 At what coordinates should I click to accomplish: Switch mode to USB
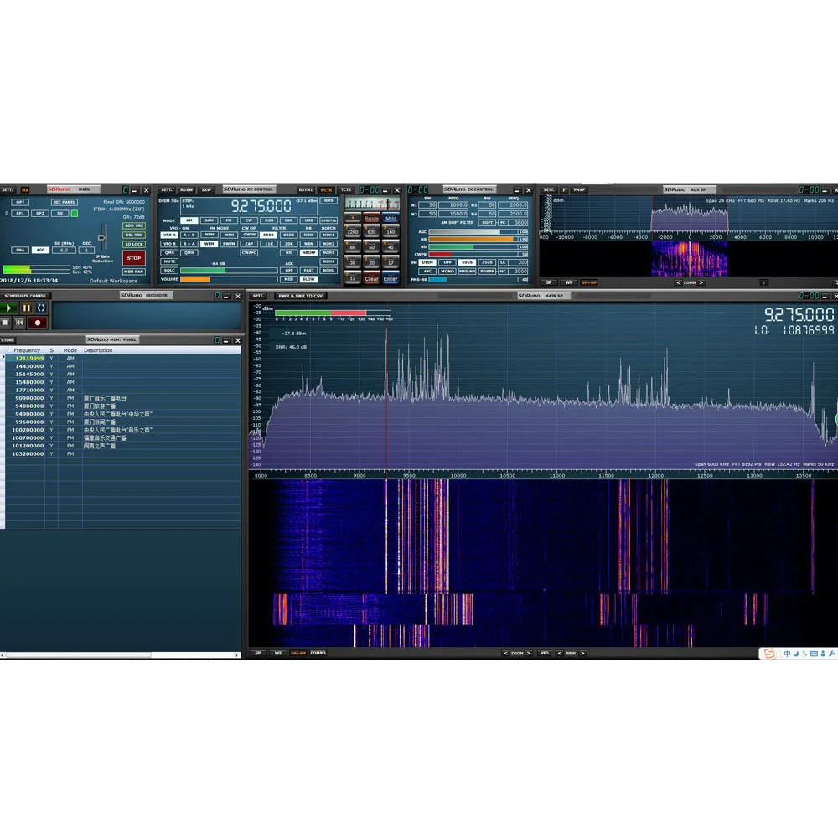[309, 220]
